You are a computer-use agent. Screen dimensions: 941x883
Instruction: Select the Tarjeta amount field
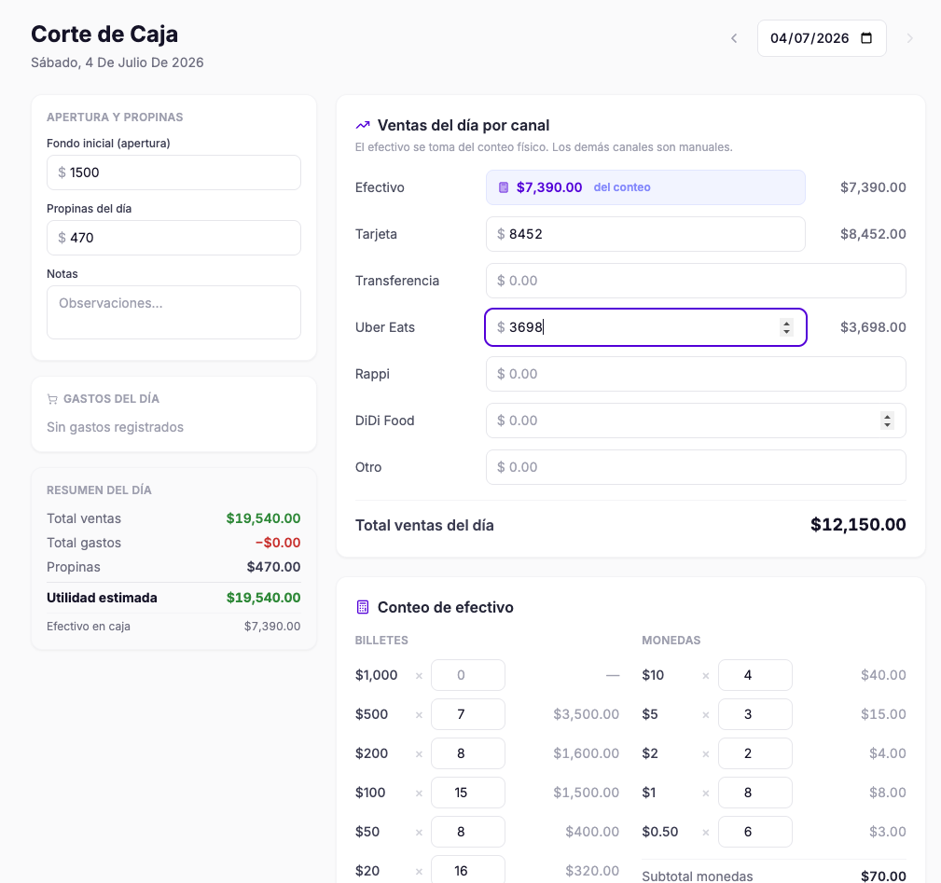(x=645, y=234)
